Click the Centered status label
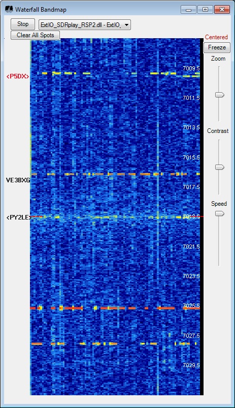This screenshot has width=235, height=408. (x=216, y=37)
